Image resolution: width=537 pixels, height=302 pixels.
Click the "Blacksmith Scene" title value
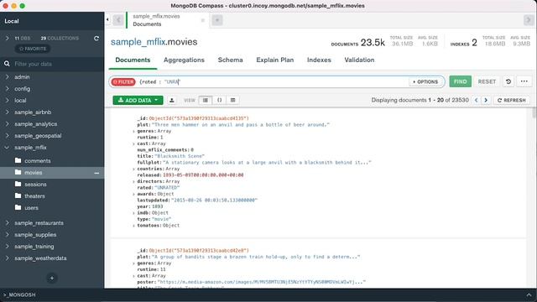[180, 156]
